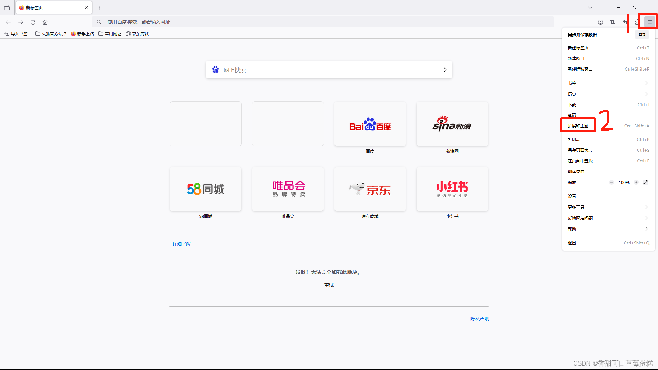
Task: Choose 另存页面为... from the menu
Action: point(608,150)
